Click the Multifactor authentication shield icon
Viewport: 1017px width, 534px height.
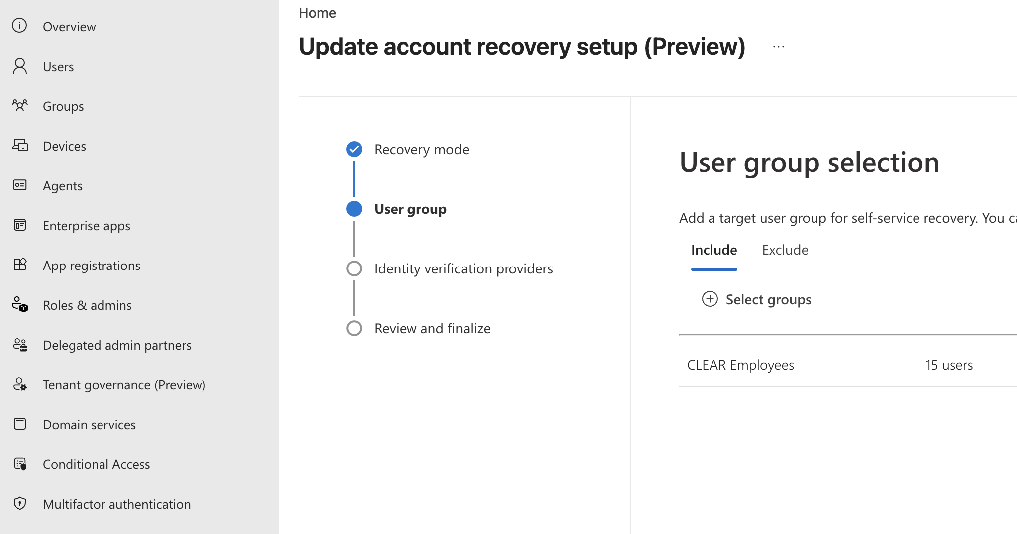[19, 503]
